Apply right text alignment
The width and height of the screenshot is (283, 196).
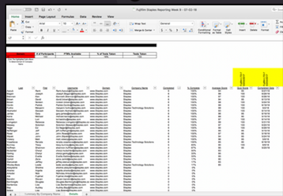pyautogui.click(x=108, y=30)
